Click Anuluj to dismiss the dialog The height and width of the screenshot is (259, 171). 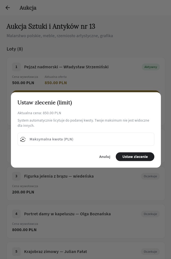tap(105, 157)
